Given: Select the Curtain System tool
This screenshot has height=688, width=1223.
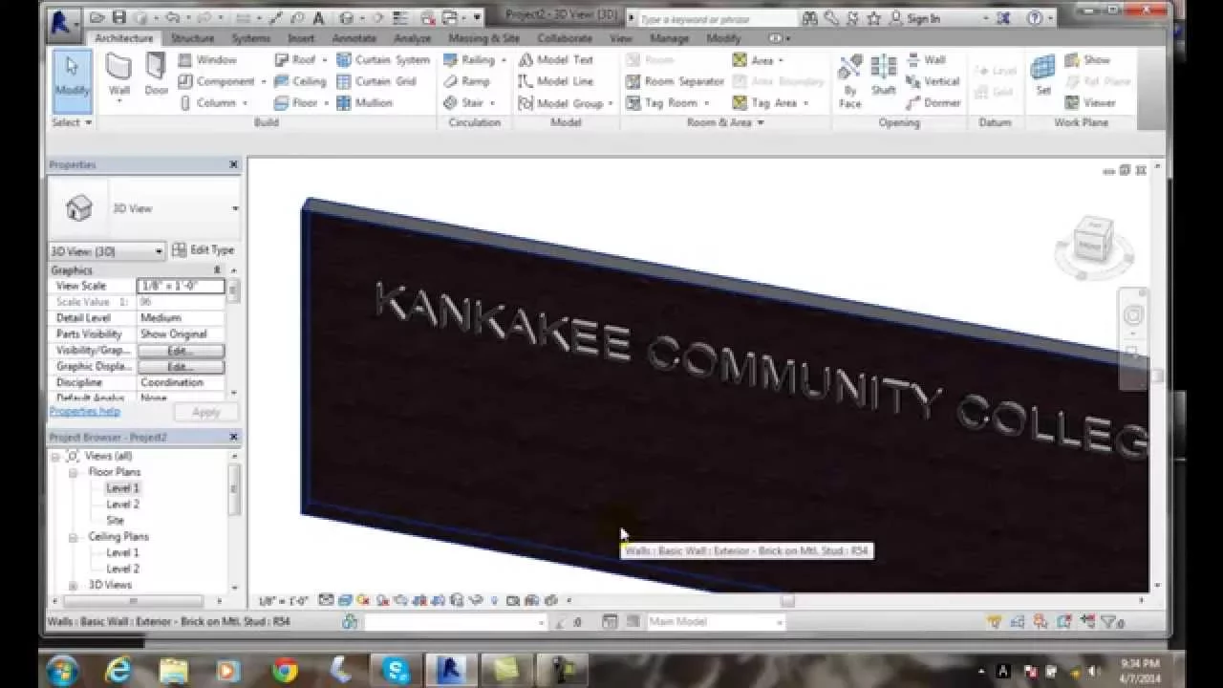Looking at the screenshot, I should [383, 59].
